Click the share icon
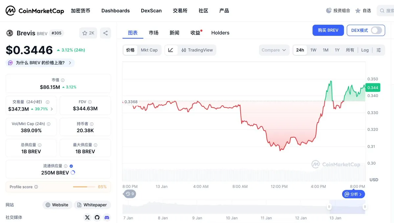 (105, 33)
